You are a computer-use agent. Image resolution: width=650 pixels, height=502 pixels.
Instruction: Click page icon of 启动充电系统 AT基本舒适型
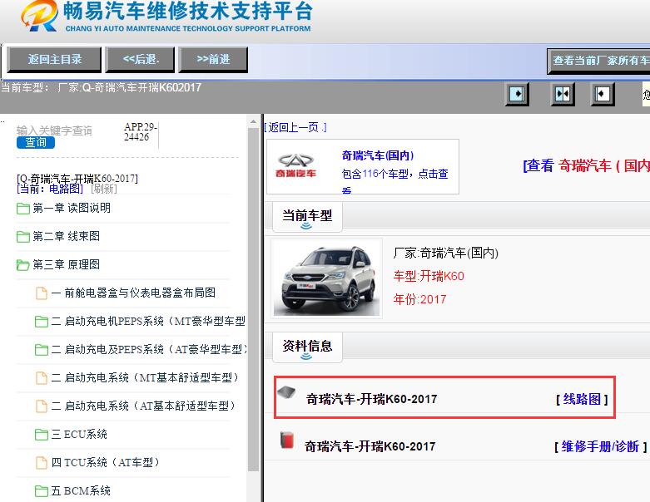(x=42, y=406)
